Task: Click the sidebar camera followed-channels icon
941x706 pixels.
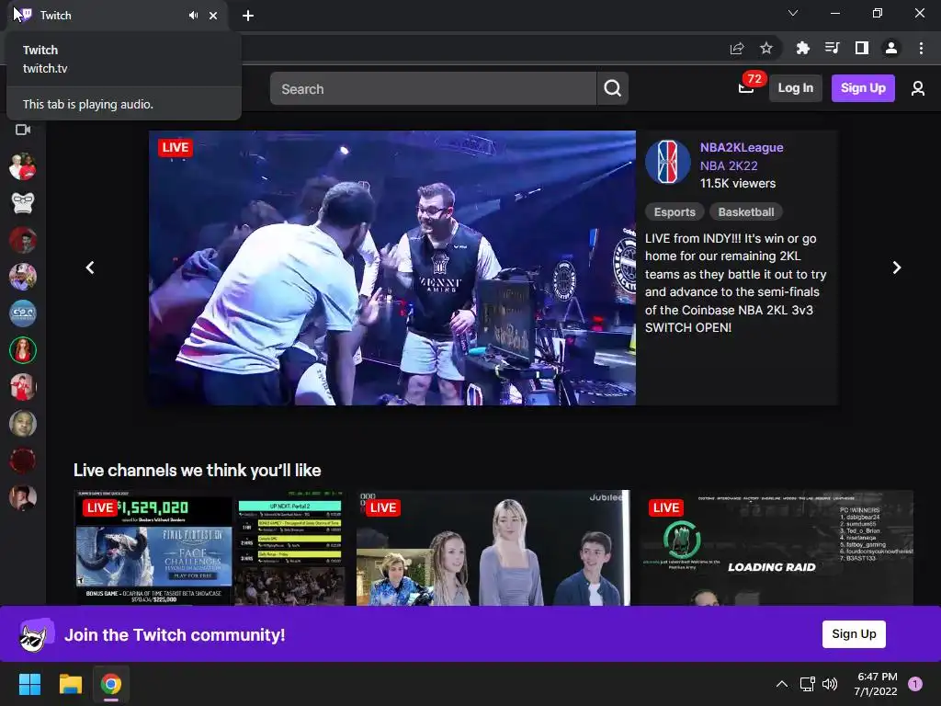Action: click(x=23, y=130)
